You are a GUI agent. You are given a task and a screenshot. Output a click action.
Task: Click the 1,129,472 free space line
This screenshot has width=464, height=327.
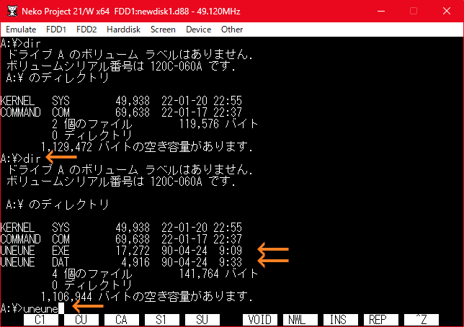pos(147,147)
